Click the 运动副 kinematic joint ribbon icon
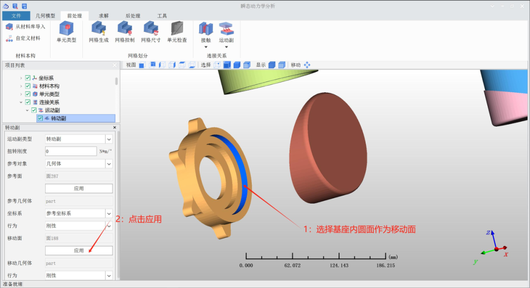 point(226,29)
